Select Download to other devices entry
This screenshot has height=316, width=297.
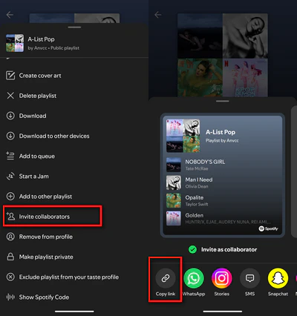click(x=74, y=136)
